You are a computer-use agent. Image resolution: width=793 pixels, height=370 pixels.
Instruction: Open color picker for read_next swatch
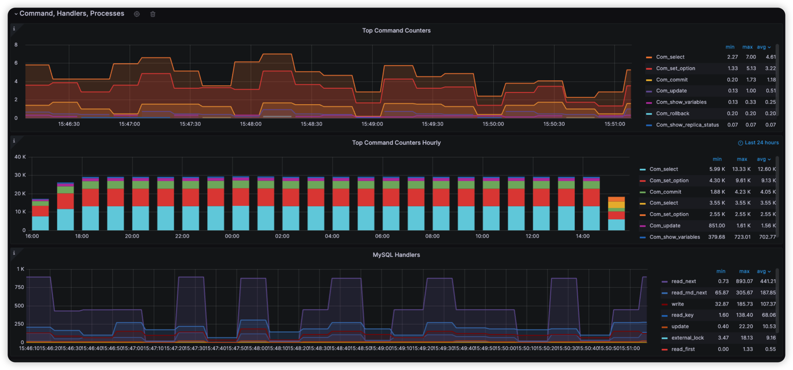664,281
